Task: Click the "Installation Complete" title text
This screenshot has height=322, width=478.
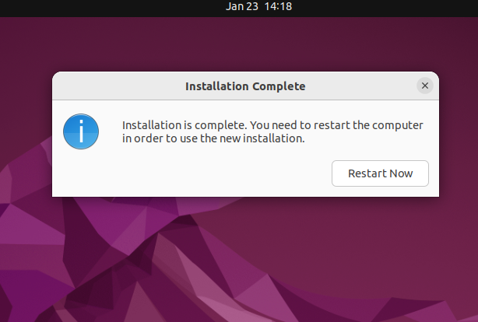Action: coord(245,86)
